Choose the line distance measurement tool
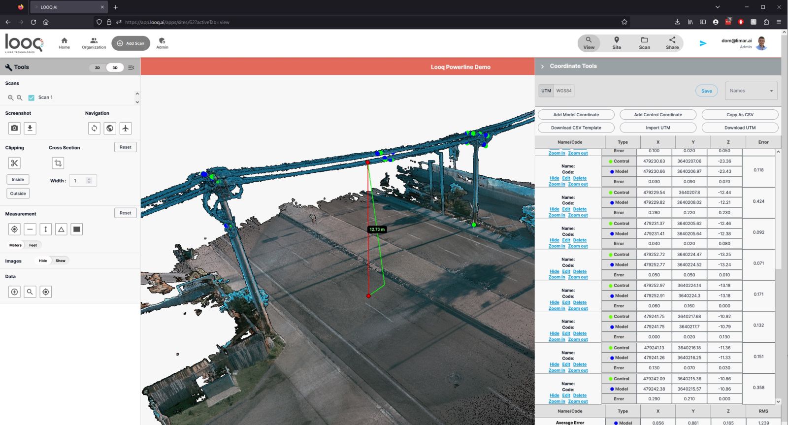The image size is (788, 425). [x=30, y=229]
